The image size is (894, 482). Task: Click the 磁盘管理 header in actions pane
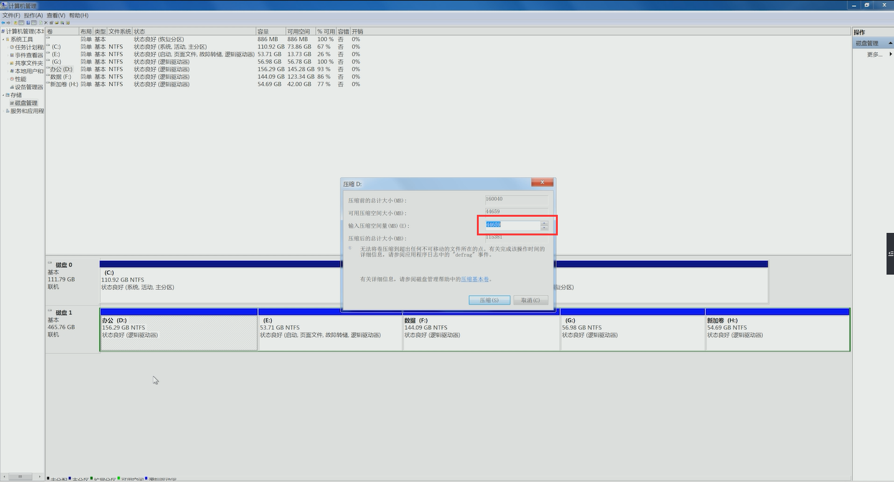coord(873,44)
